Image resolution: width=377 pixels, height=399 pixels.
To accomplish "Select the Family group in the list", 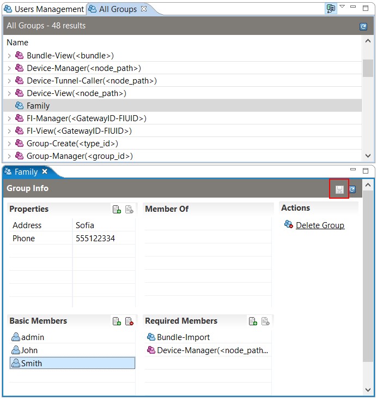I will click(x=182, y=106).
